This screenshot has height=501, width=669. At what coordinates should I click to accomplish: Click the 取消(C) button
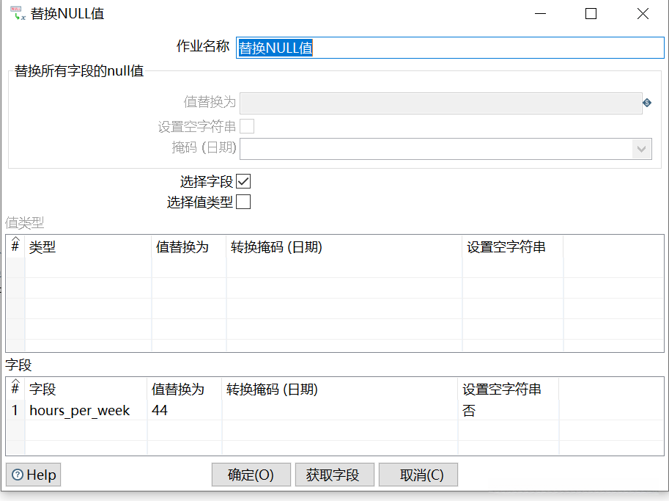418,475
